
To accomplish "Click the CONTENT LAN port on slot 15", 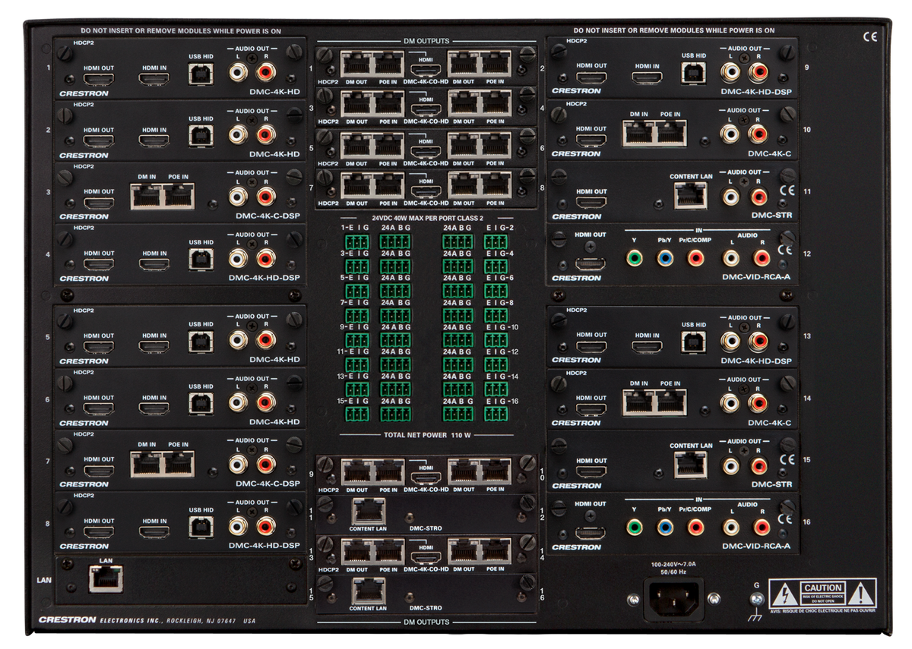I will pyautogui.click(x=691, y=465).
